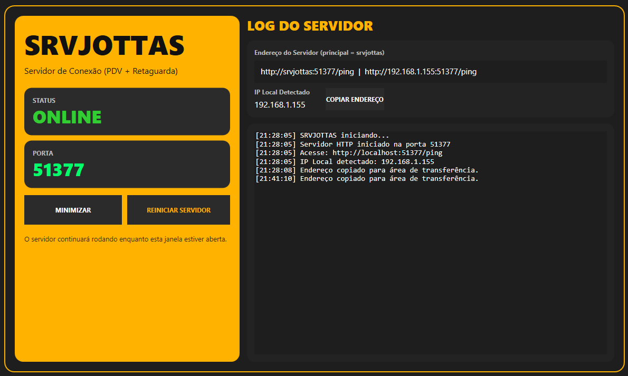Click the REINICIAR SERVIDOR button
This screenshot has height=376, width=628.
tap(178, 209)
